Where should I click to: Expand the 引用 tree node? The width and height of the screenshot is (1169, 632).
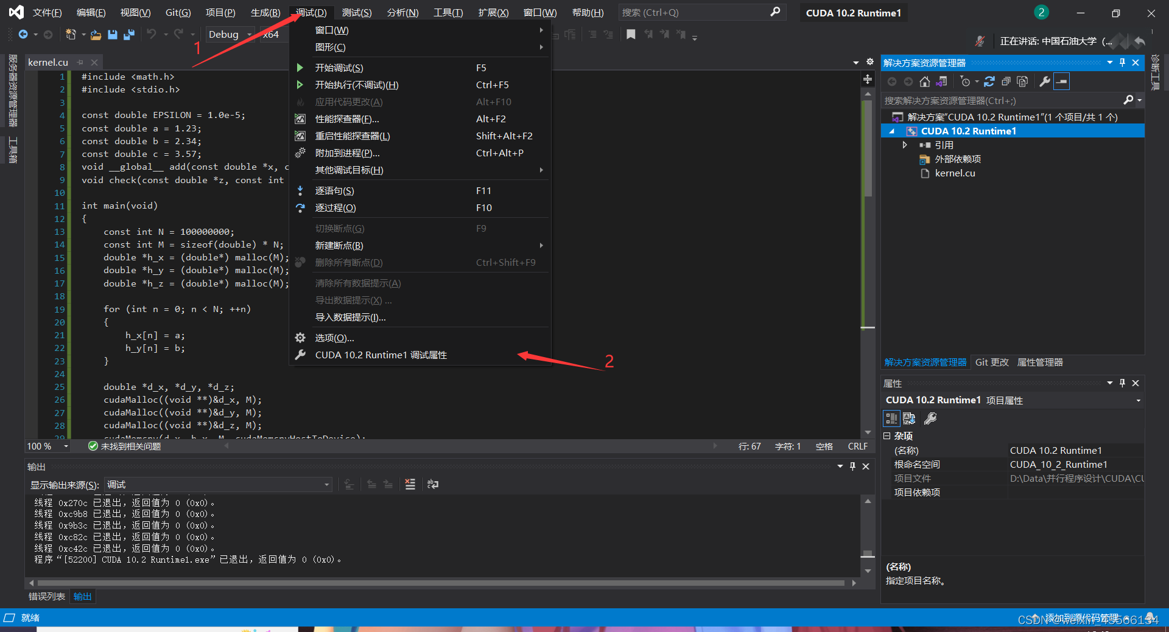click(x=905, y=145)
